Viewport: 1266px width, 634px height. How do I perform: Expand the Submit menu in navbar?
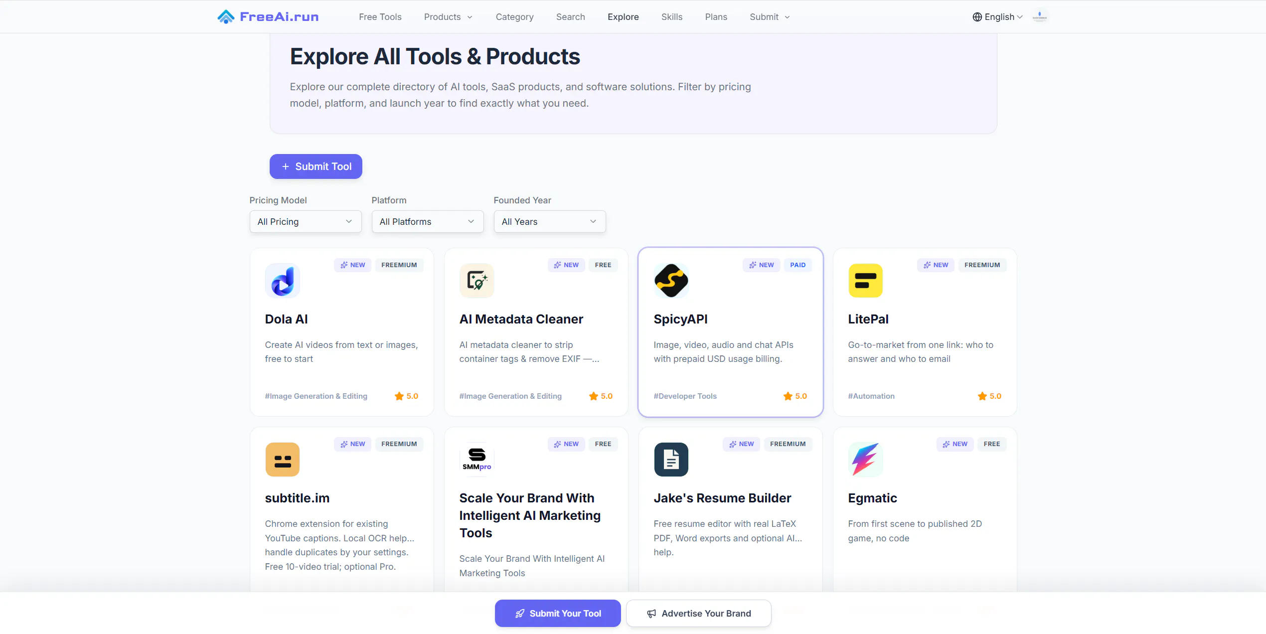(x=770, y=17)
